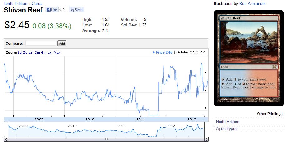This screenshot has width=287, height=149.
Task: Zoom chart to Max range
Action: [x=57, y=53]
